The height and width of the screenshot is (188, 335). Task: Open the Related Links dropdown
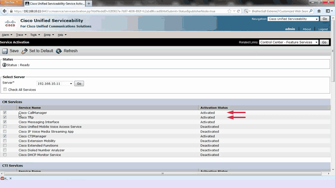click(289, 42)
